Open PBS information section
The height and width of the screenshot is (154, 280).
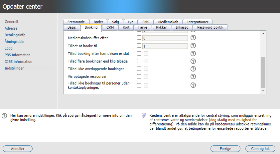tap(18, 55)
